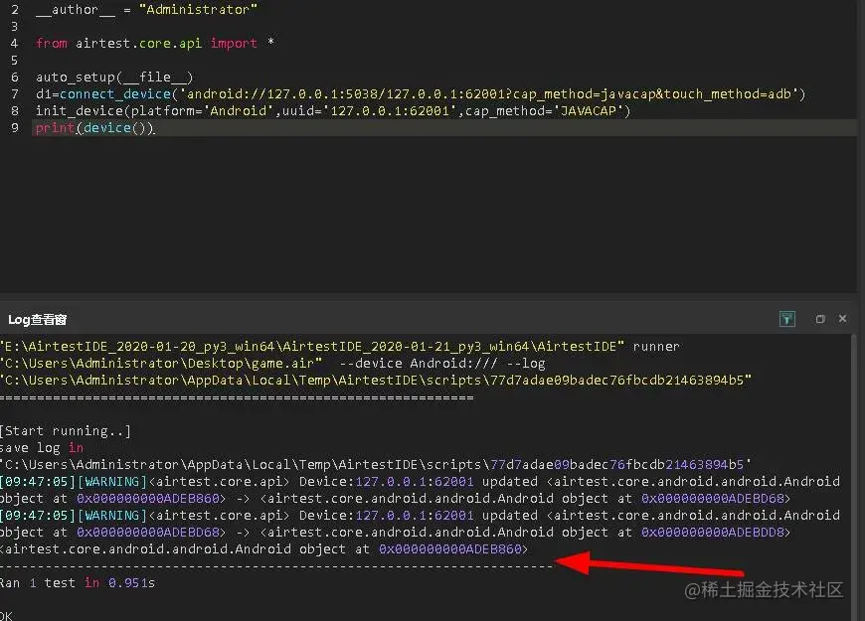865x621 pixels.
Task: Click the log panel vertical scrollbar
Action: [854, 477]
